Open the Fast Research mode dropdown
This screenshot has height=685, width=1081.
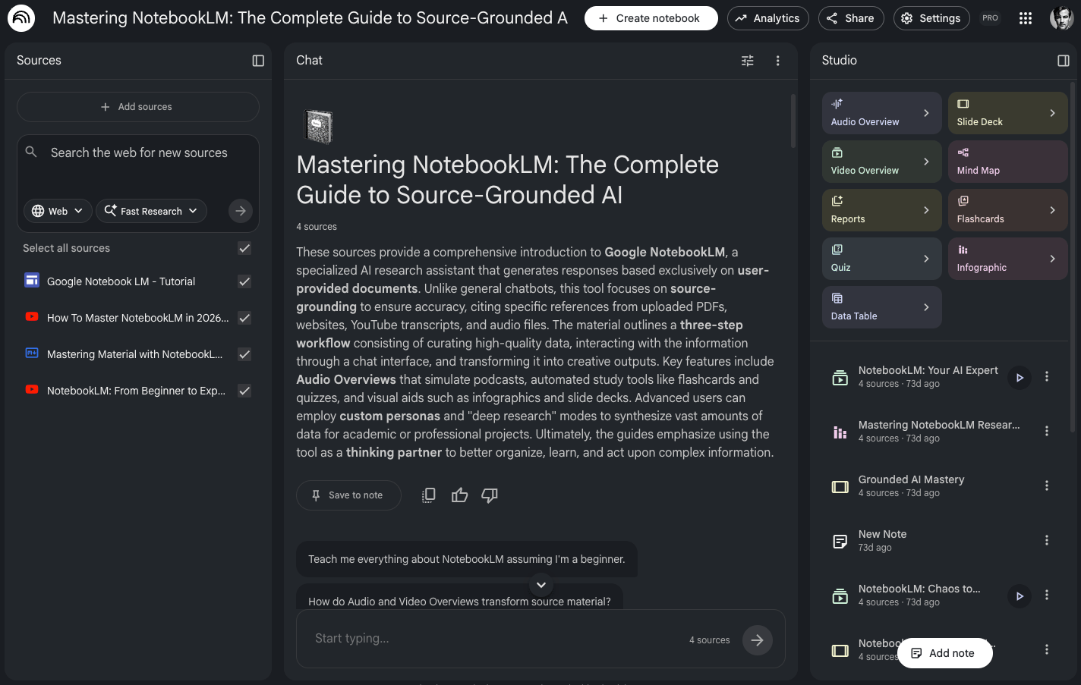point(151,211)
